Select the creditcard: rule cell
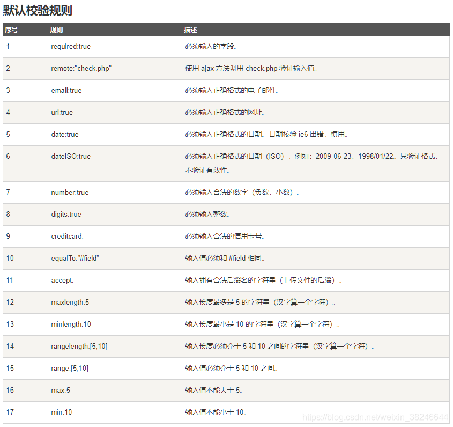Screen dimensions: 453x427 coord(115,236)
